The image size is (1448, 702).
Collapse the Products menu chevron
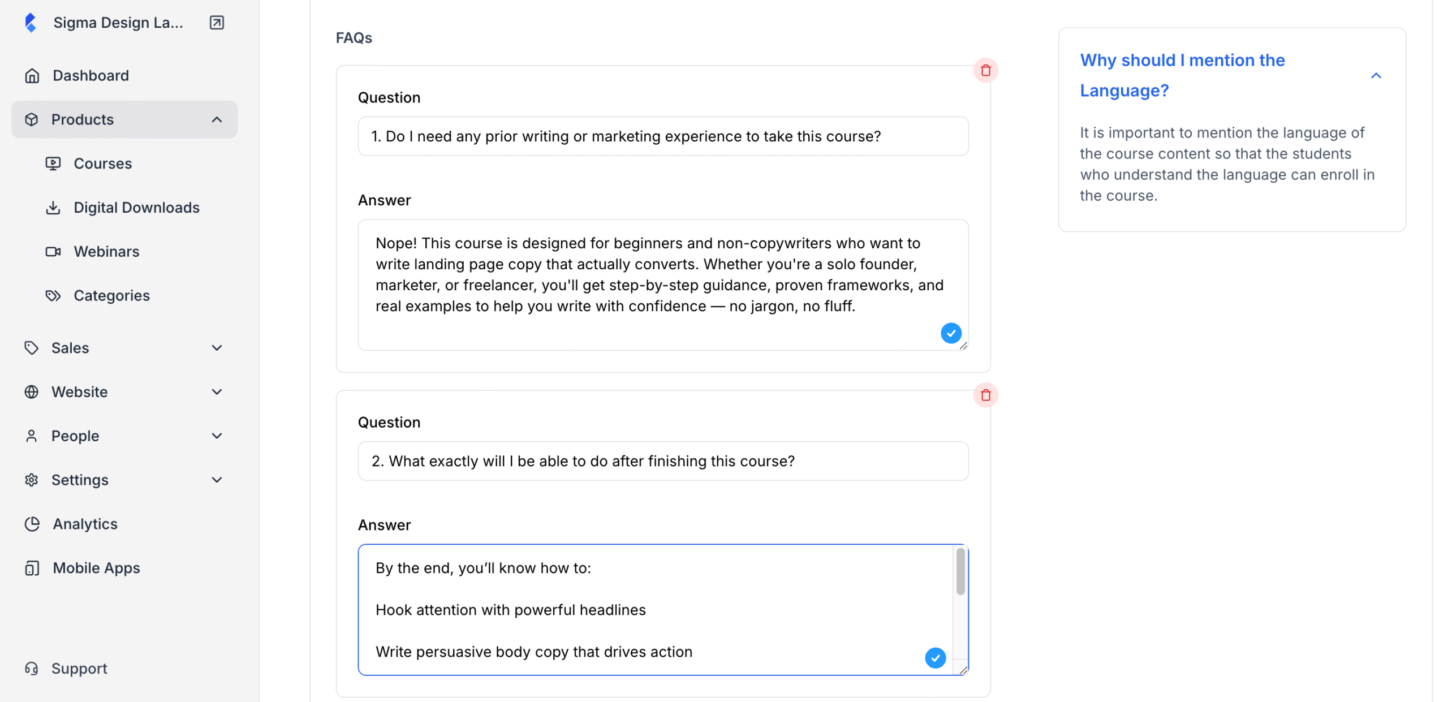click(217, 119)
